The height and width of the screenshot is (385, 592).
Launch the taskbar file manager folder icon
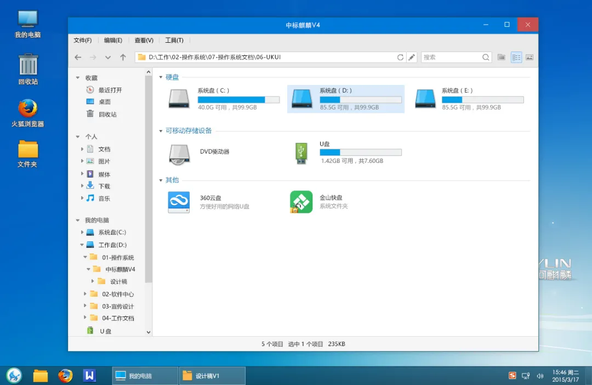tap(40, 376)
